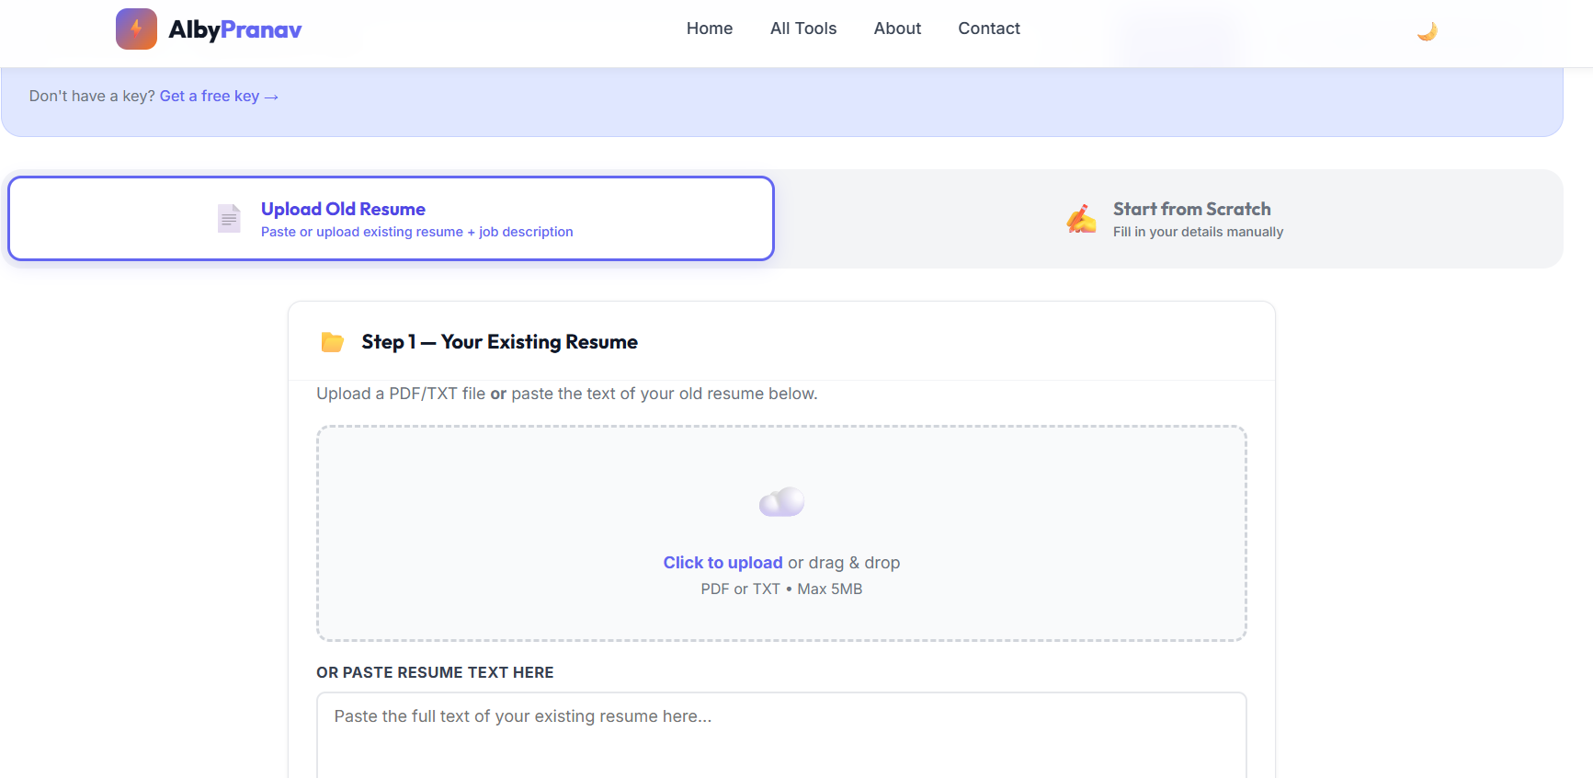This screenshot has width=1593, height=778.
Task: Click the "Don't have a key?" text
Action: point(92,96)
